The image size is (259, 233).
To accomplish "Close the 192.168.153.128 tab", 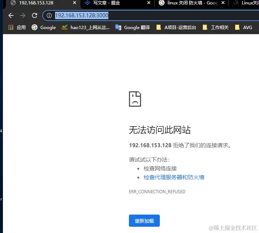I will [75, 3].
